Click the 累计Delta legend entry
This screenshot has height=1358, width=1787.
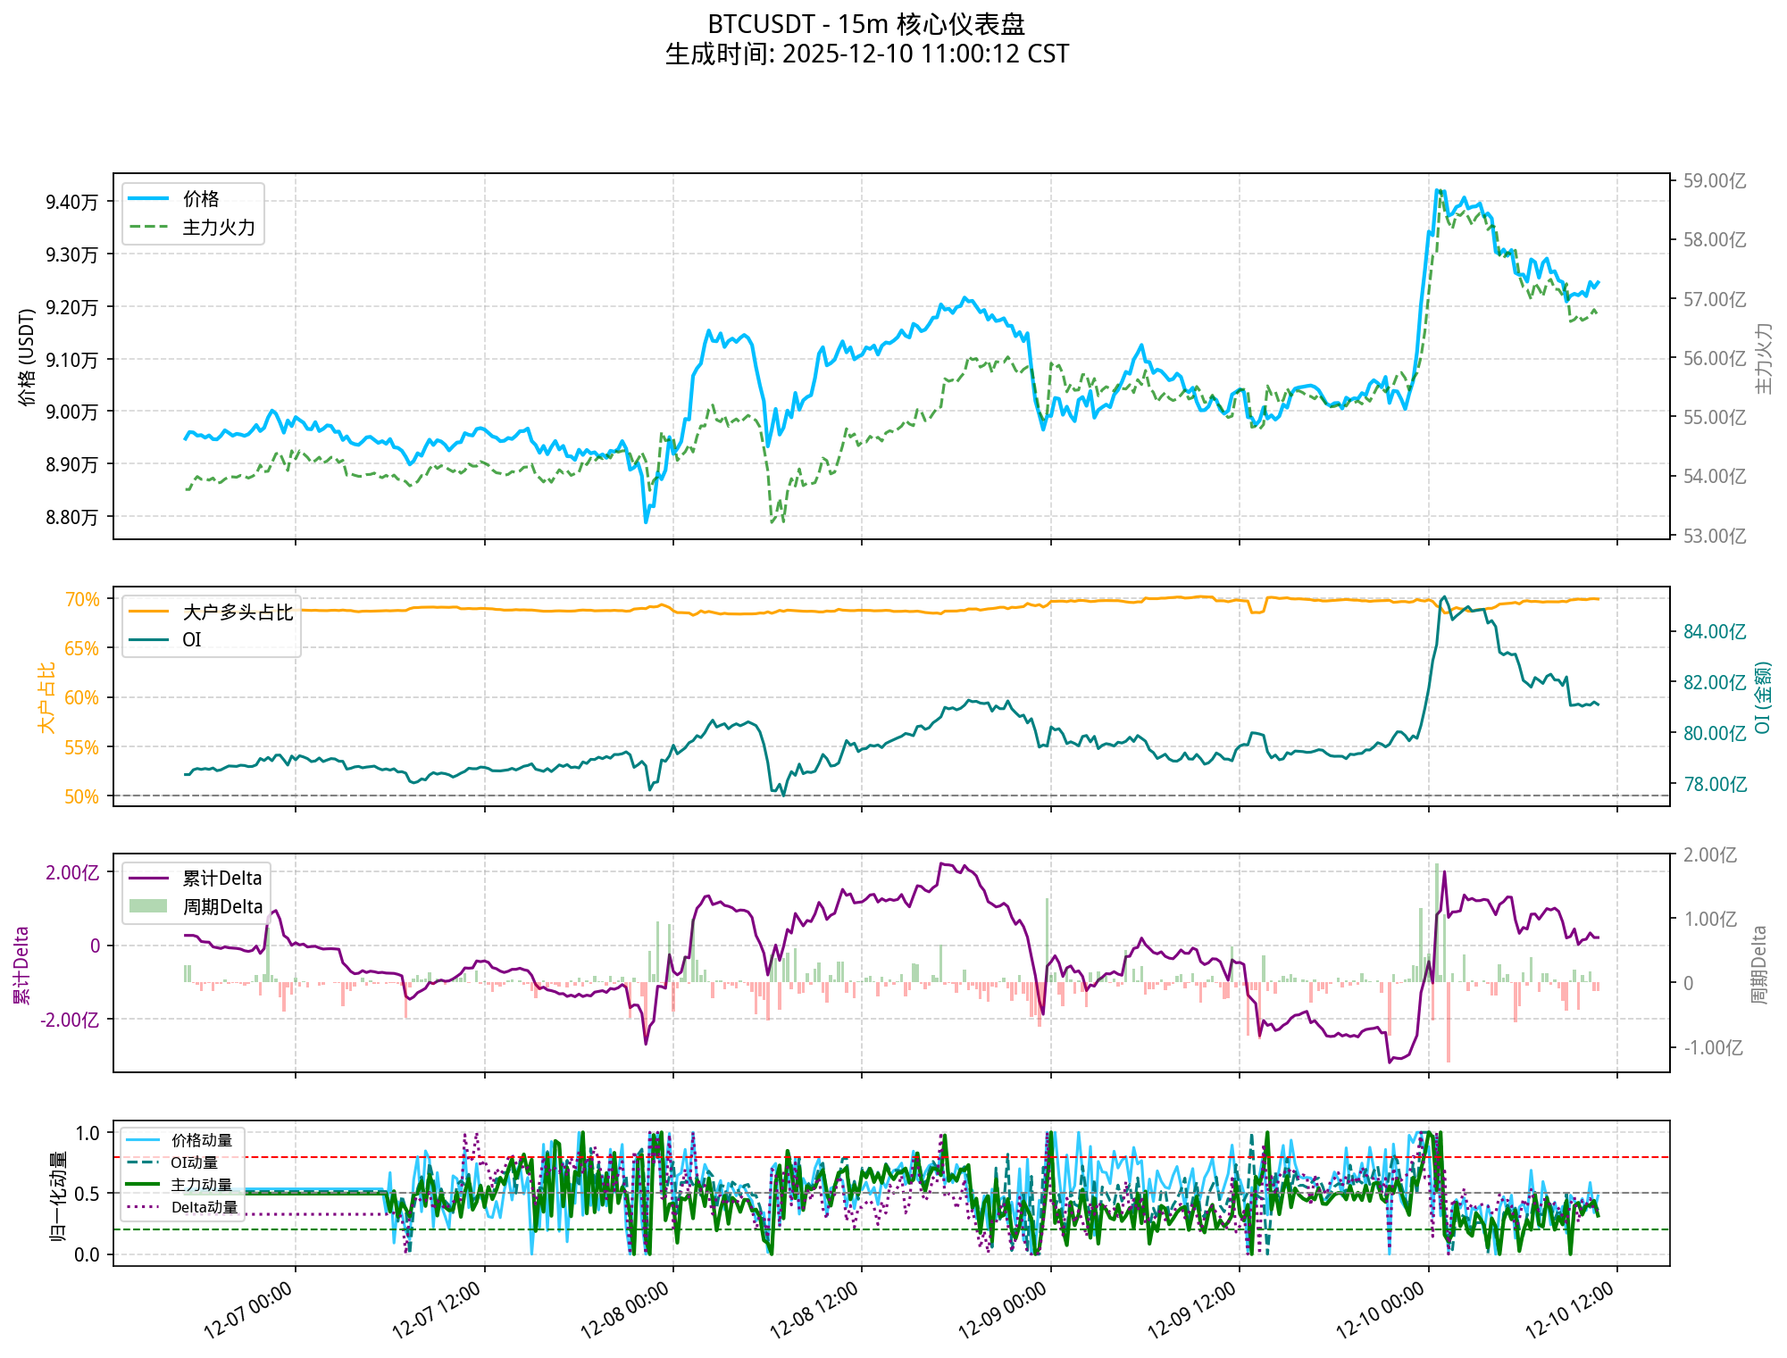(x=221, y=878)
